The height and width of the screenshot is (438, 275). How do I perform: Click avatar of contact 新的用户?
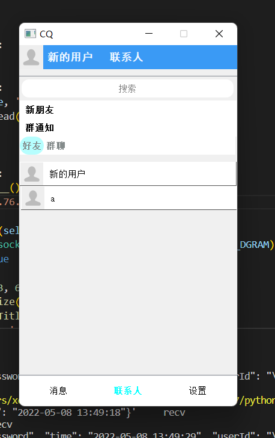[x=32, y=174]
